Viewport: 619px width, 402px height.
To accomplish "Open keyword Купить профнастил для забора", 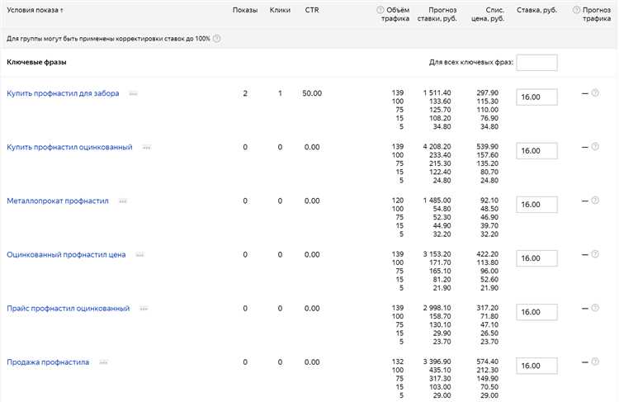I will click(63, 93).
